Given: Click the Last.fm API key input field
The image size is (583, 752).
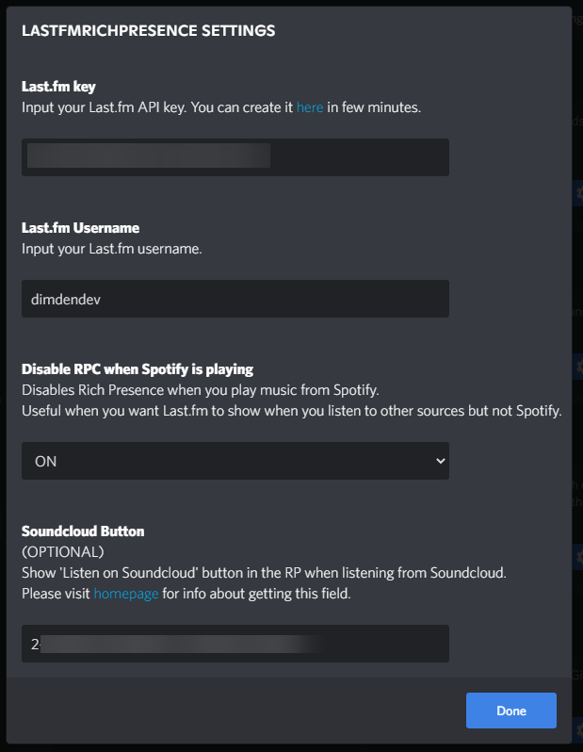Looking at the screenshot, I should click(358, 157).
